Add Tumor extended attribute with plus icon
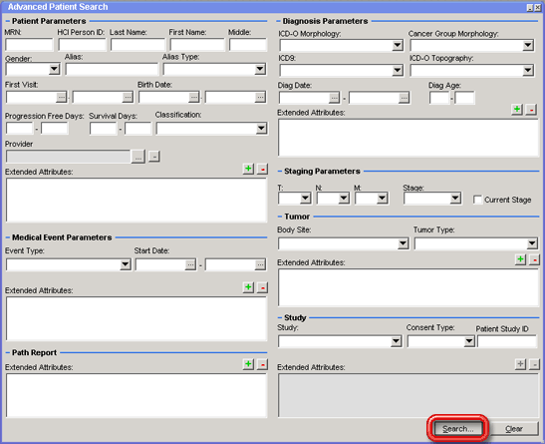The image size is (545, 444). tap(520, 259)
